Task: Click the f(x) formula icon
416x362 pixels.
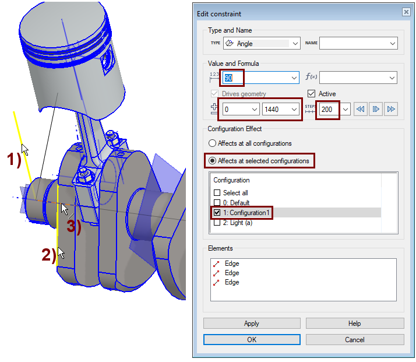Action: click(x=311, y=77)
